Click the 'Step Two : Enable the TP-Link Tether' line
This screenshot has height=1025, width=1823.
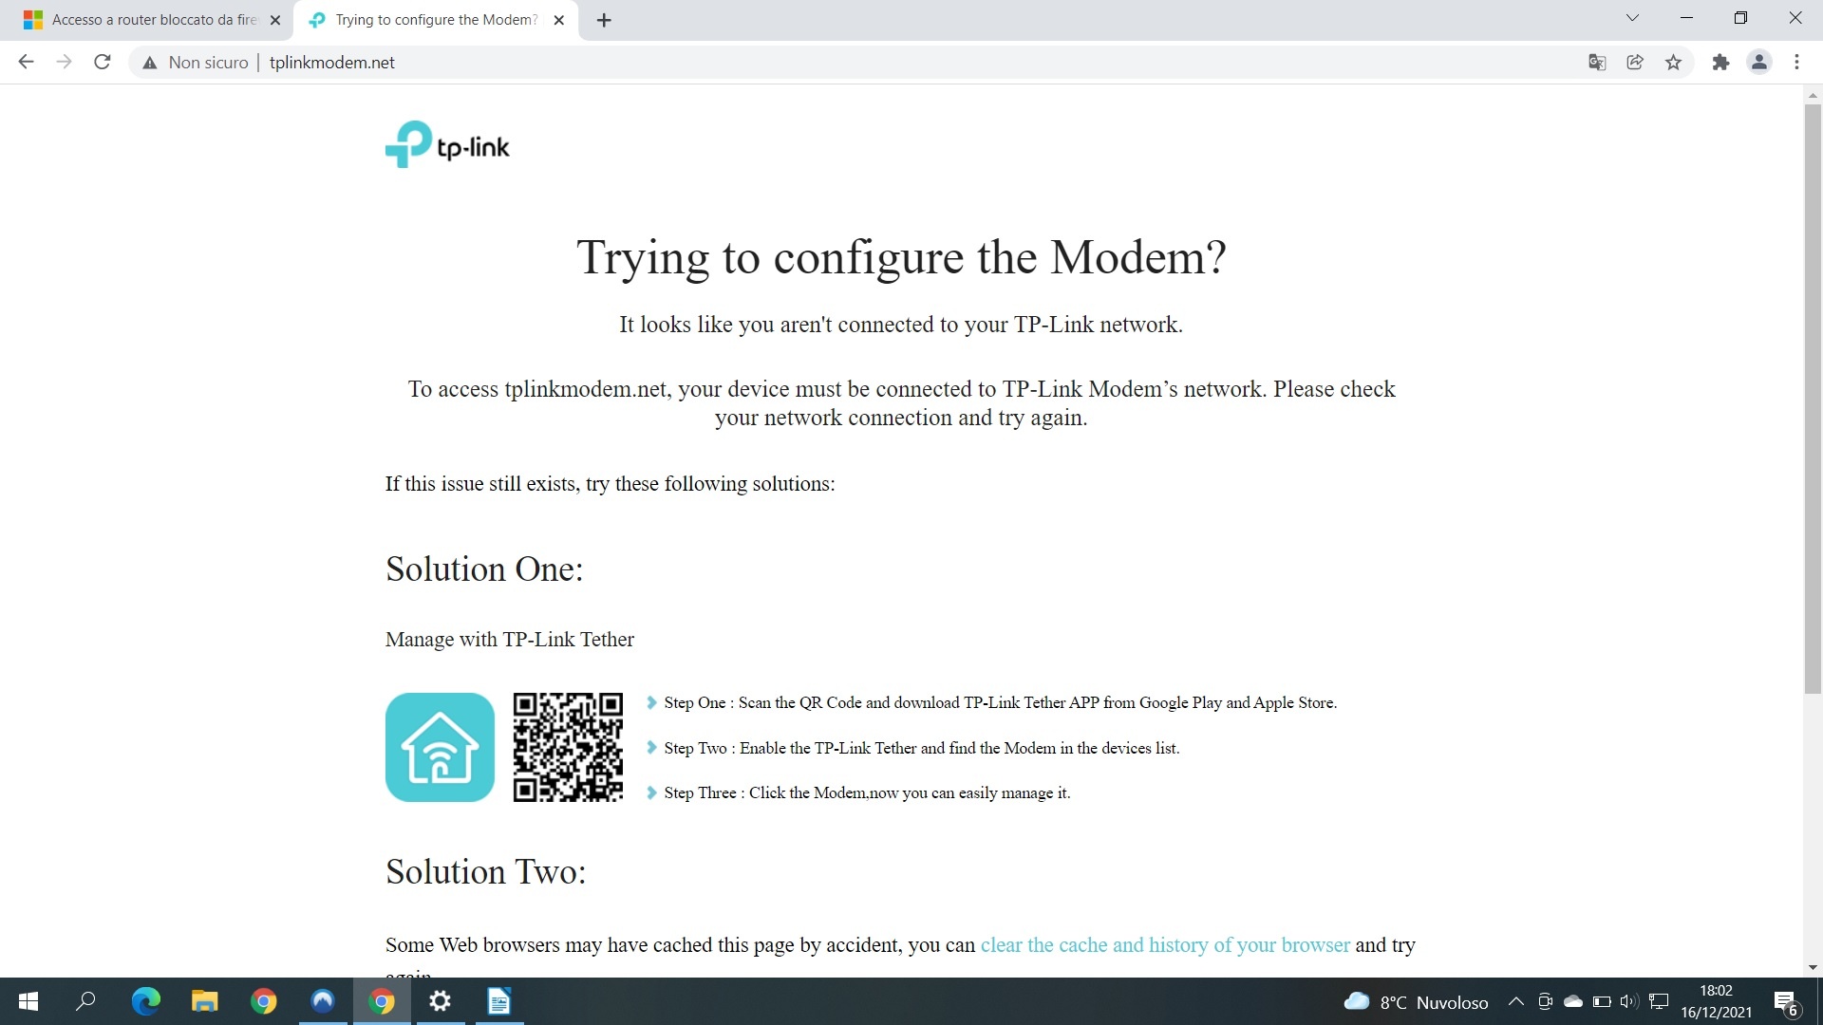921,749
